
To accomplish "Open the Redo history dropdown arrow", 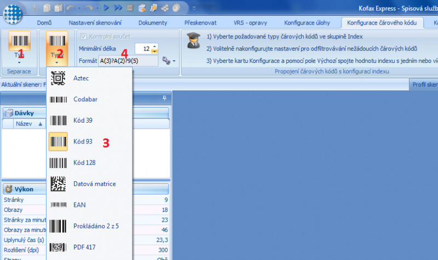I will pos(97,8).
